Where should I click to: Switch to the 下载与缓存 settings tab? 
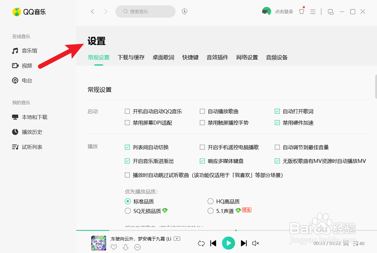coord(131,57)
